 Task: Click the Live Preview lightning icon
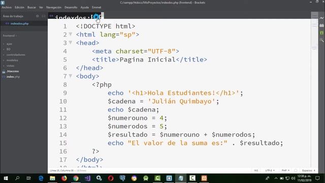[x=321, y=18]
